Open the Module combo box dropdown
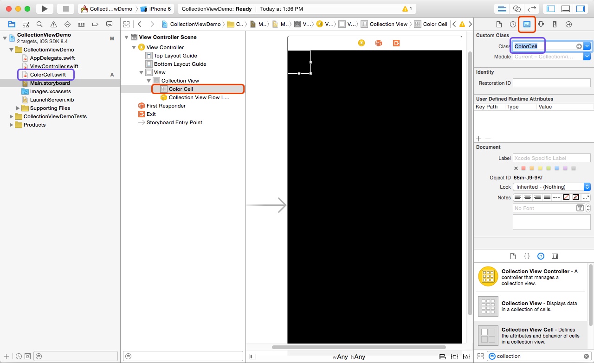The image size is (594, 363). [x=587, y=57]
